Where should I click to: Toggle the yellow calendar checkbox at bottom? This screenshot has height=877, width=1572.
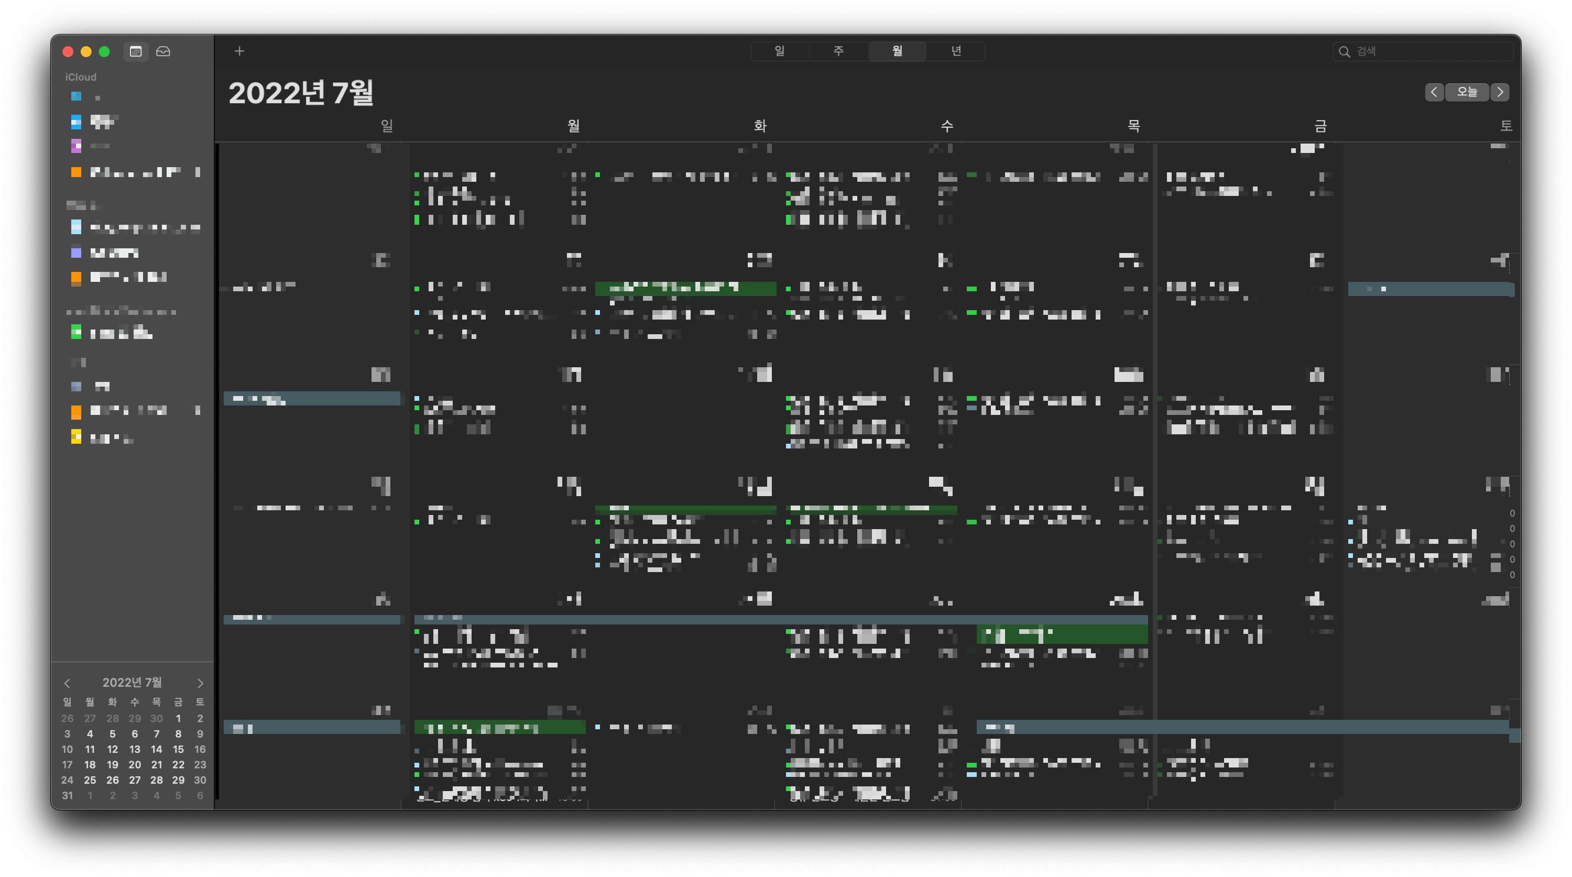pyautogui.click(x=77, y=437)
